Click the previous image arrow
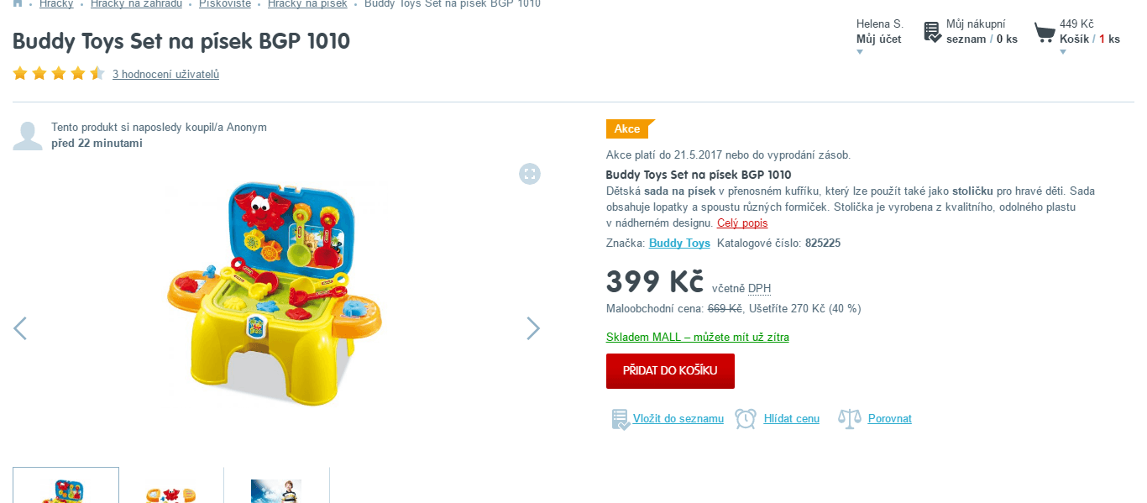The height and width of the screenshot is (503, 1147). 20,328
